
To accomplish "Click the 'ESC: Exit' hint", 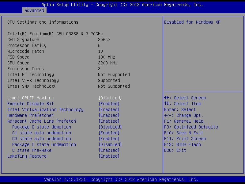I will pos(175,150).
